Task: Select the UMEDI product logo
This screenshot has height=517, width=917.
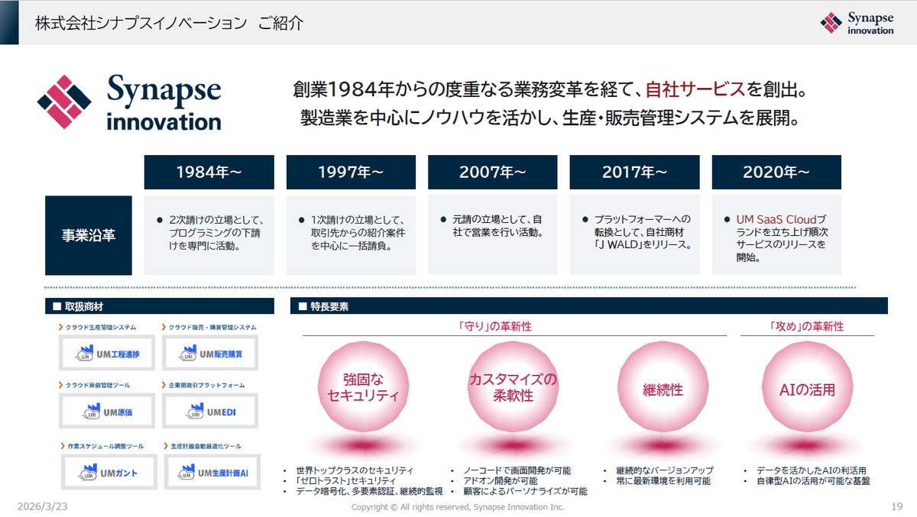Action: click(211, 412)
